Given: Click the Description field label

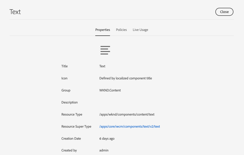Looking at the screenshot, I should pyautogui.click(x=70, y=102).
